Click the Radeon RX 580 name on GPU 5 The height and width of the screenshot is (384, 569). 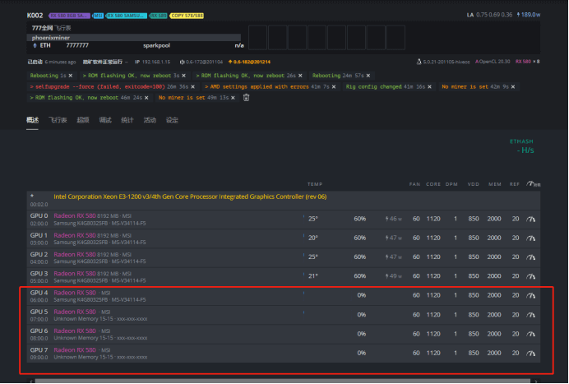click(75, 313)
